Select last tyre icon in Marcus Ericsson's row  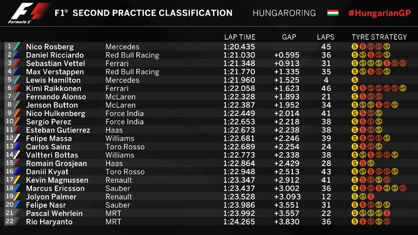[402, 189]
